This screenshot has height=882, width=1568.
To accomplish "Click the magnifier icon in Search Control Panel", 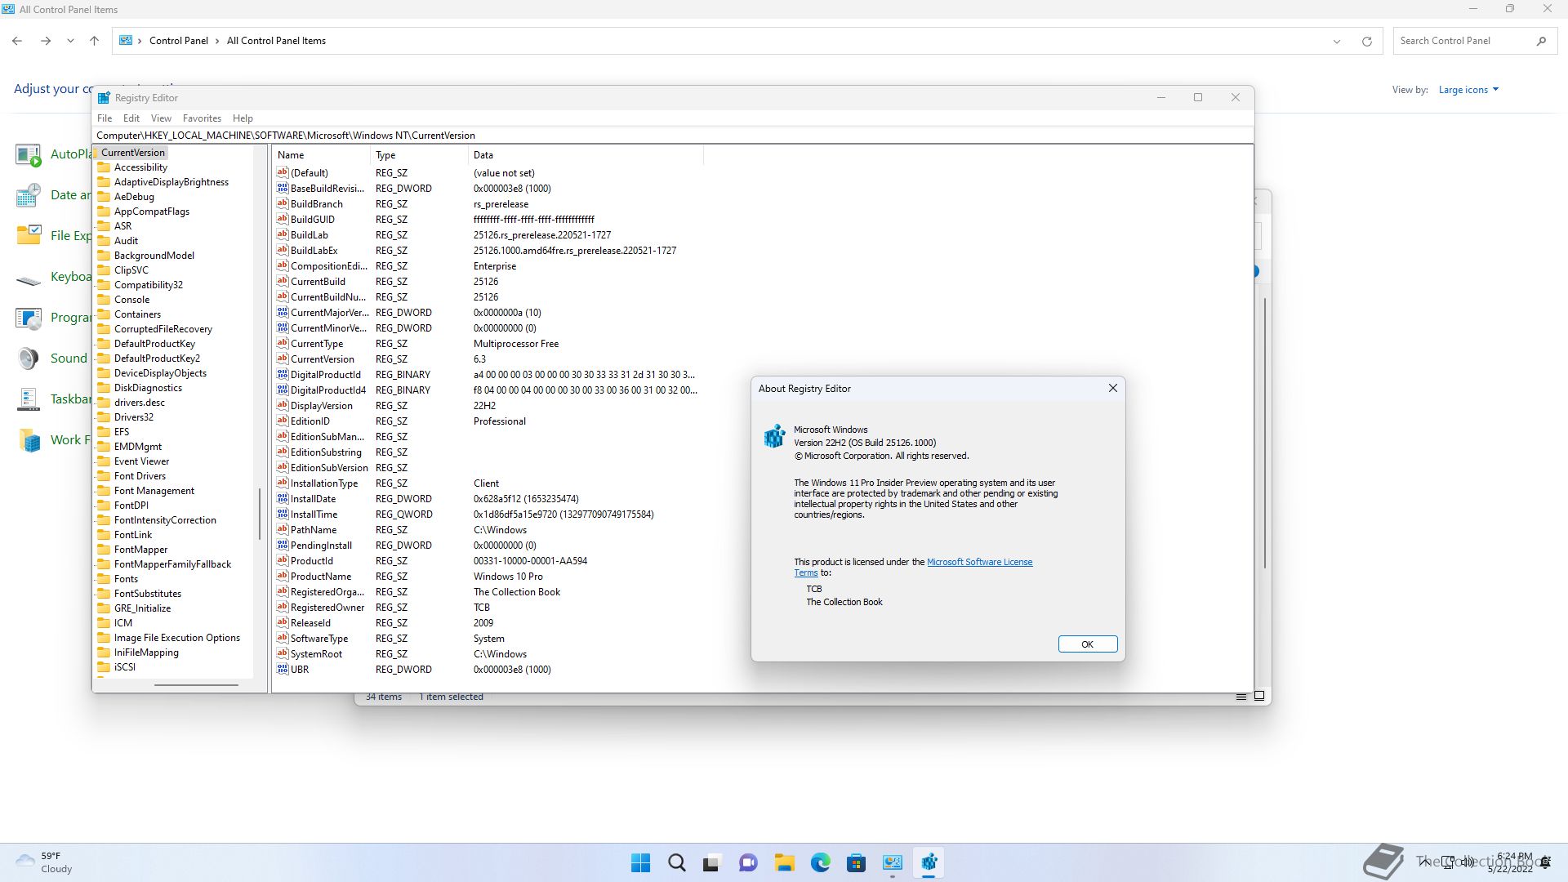I will pyautogui.click(x=1541, y=41).
